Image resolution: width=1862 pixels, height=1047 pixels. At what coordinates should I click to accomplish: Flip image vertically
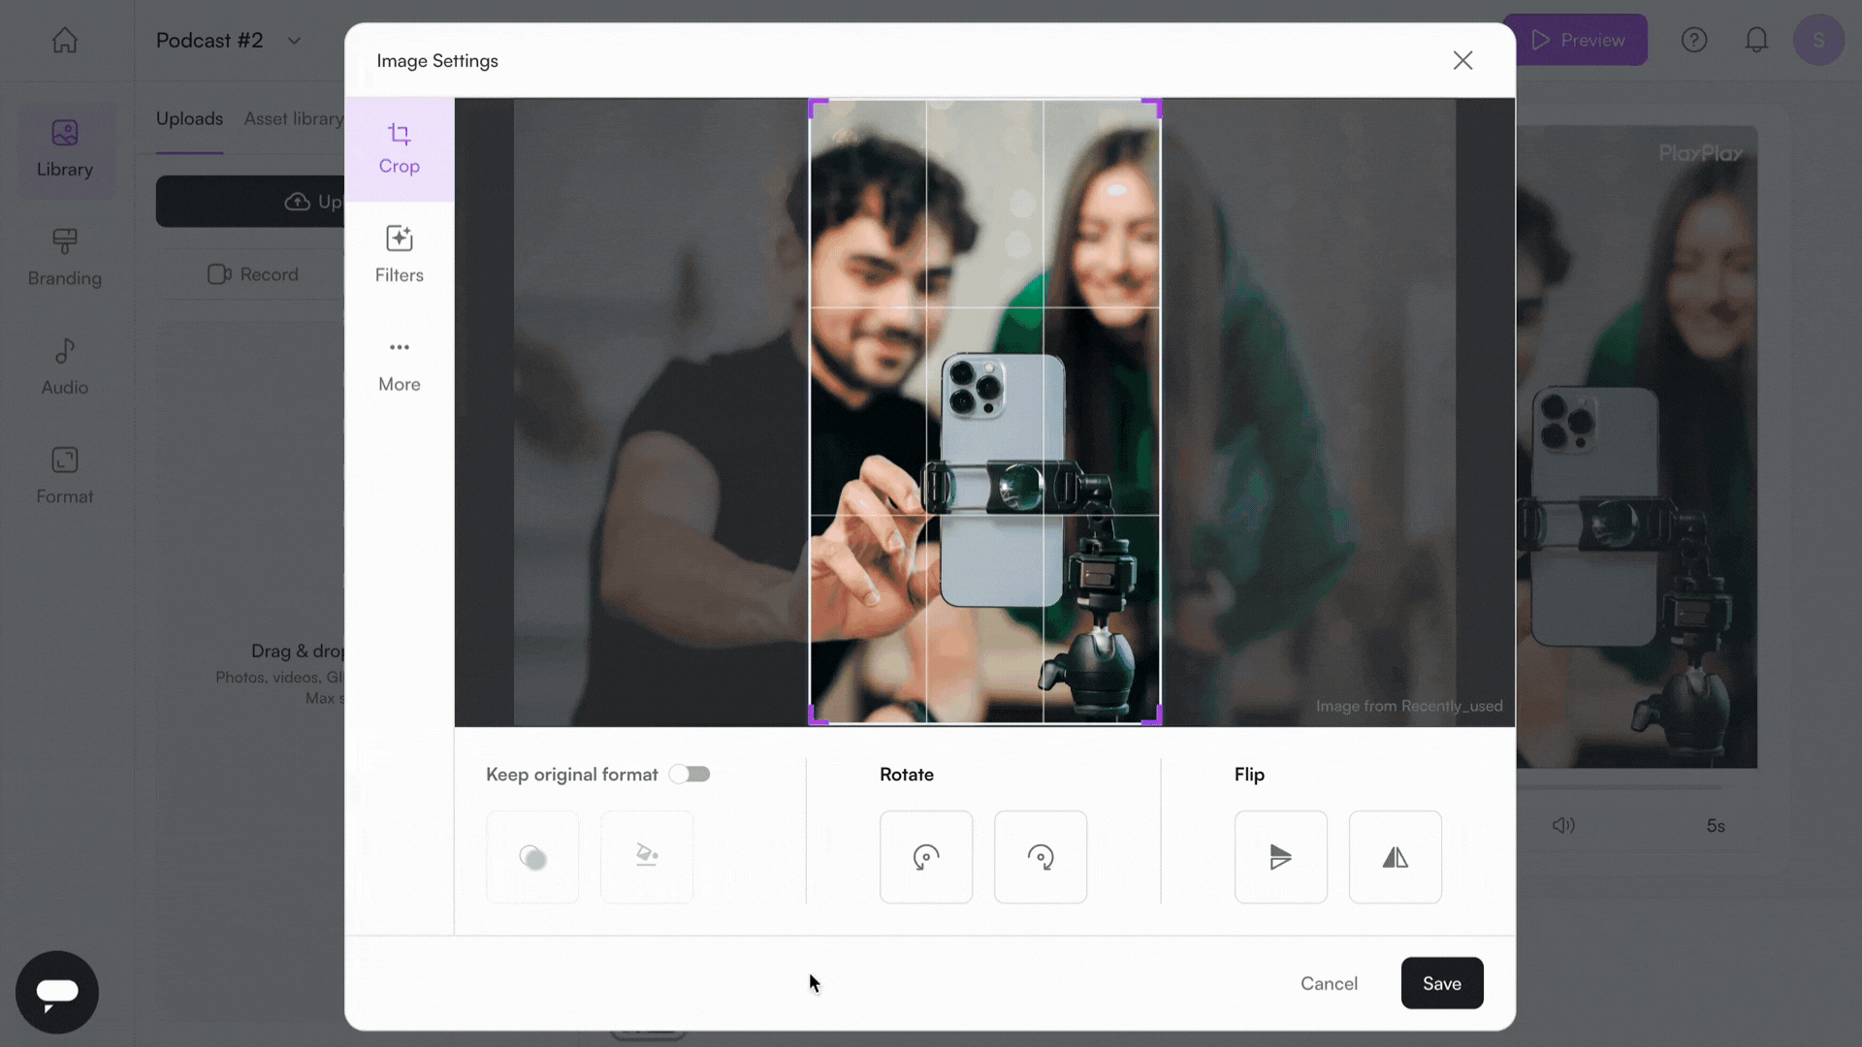pyautogui.click(x=1280, y=857)
